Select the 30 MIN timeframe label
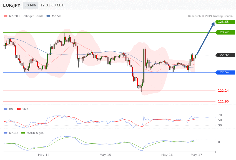 pos(31,5)
